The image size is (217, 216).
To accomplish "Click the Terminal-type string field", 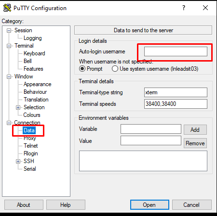I will pos(176,92).
